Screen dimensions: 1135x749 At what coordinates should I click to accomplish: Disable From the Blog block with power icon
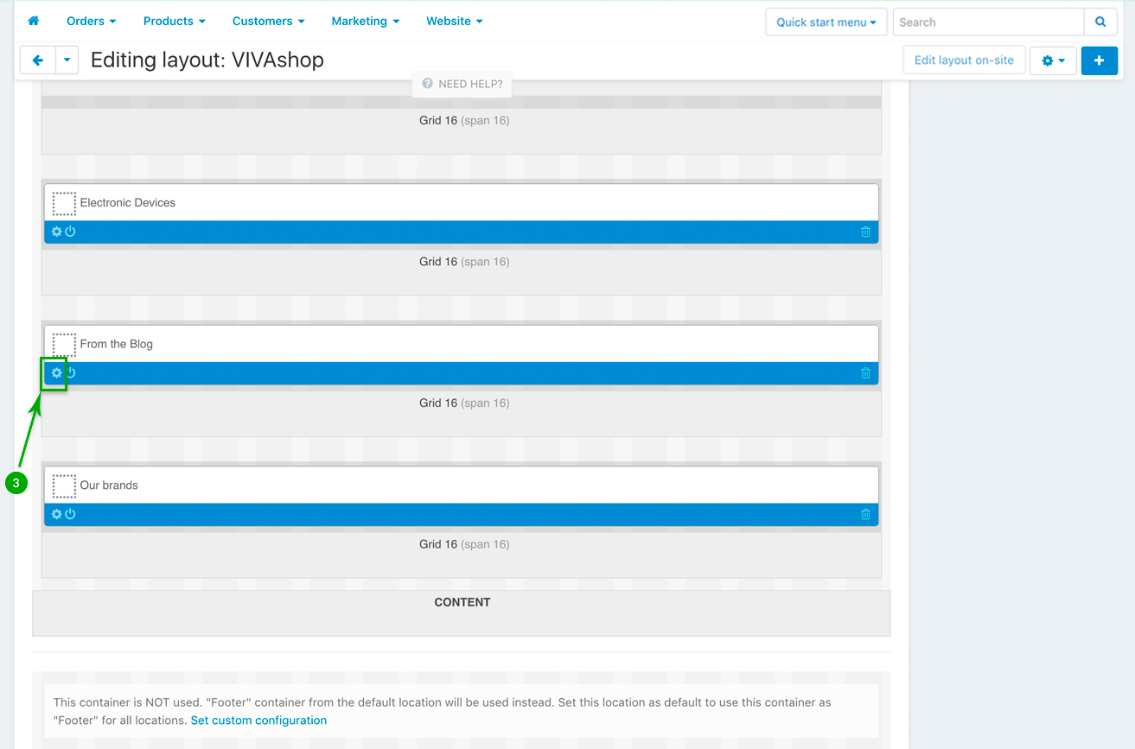pos(71,373)
